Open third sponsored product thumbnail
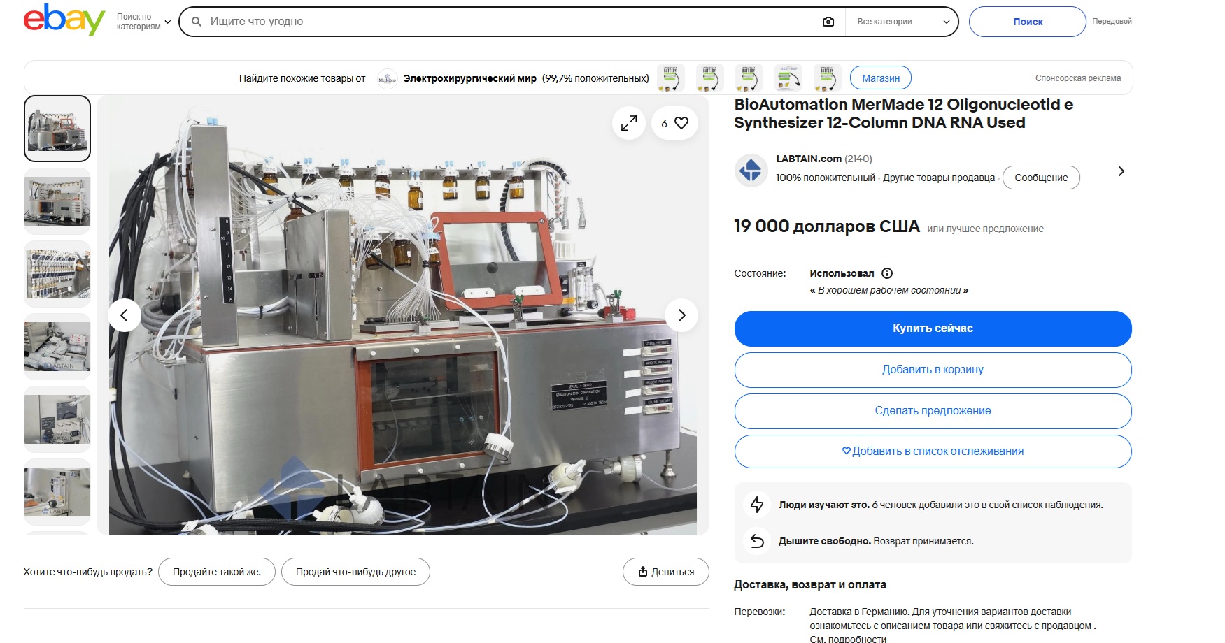This screenshot has width=1225, height=643. click(749, 78)
